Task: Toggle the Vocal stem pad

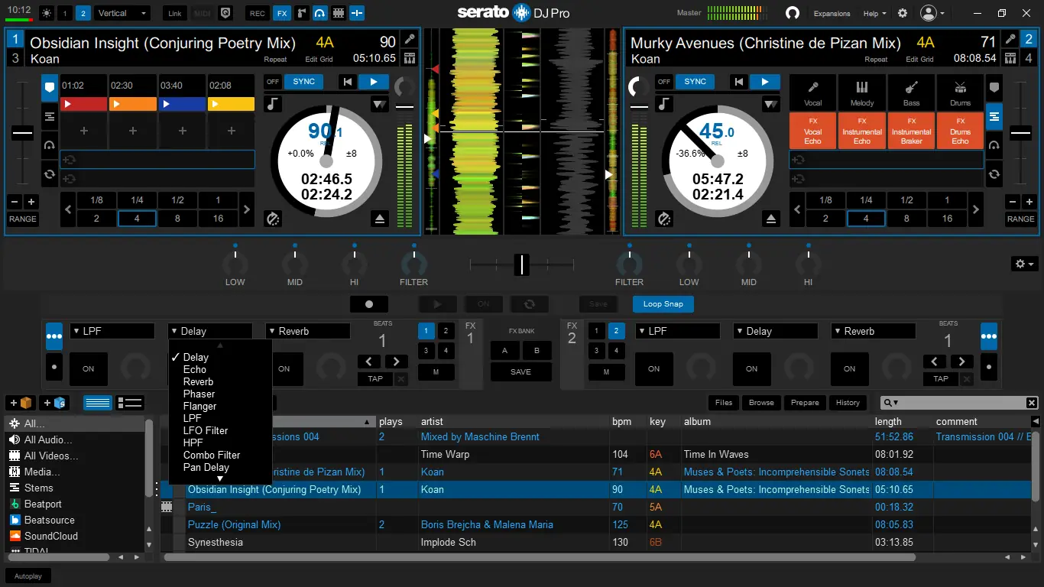Action: click(813, 92)
